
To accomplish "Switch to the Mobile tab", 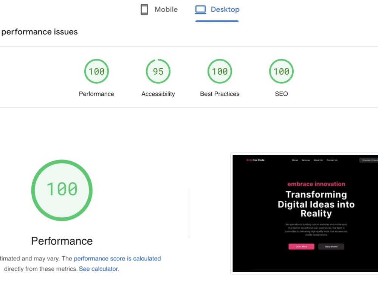I will tap(159, 10).
